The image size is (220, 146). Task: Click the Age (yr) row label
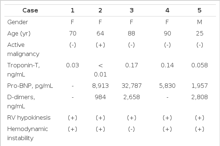tap(19, 34)
